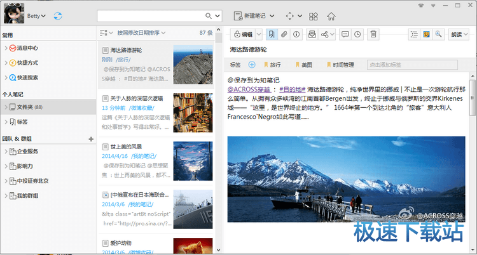477x255 pixels.
Task: Open the 海达路德游轮 note in list
Action: [x=156, y=64]
